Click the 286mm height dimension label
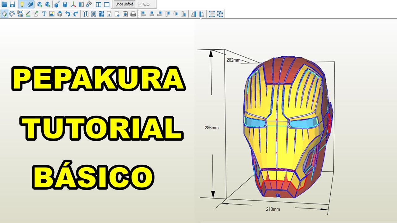Viewport: 397px width, 223px height. (x=212, y=127)
